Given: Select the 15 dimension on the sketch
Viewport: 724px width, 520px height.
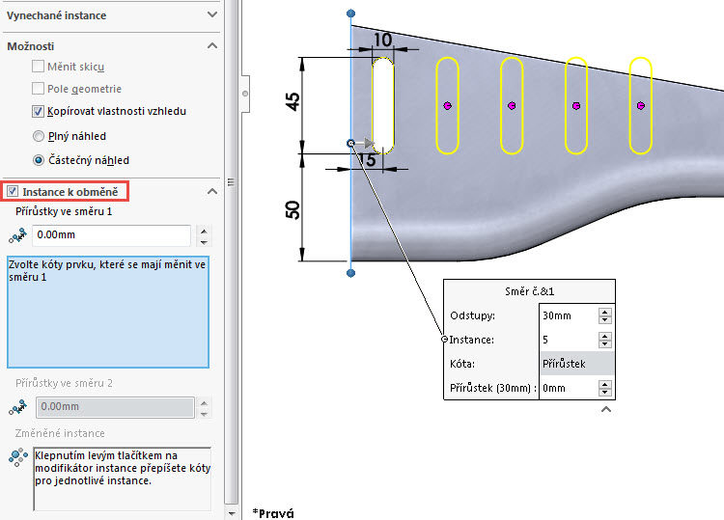Looking at the screenshot, I should coord(367,160).
